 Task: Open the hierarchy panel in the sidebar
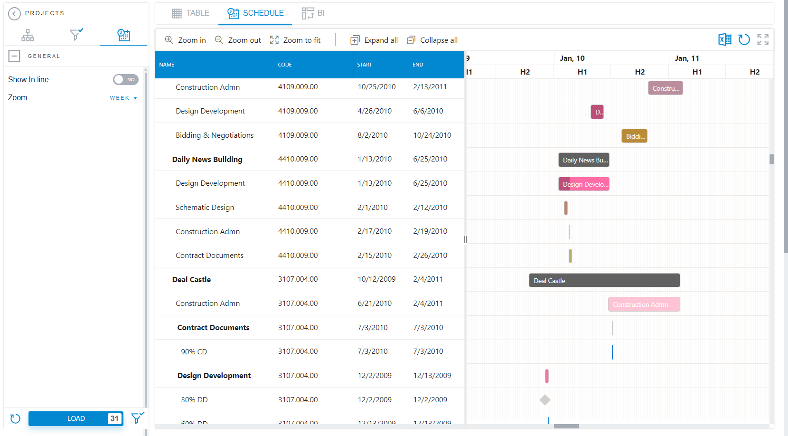tap(27, 35)
